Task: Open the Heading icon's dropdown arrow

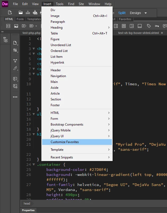Action: click(36, 26)
